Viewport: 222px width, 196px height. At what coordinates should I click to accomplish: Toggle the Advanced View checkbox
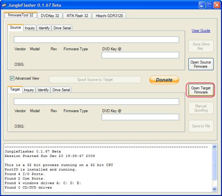[x=12, y=78]
